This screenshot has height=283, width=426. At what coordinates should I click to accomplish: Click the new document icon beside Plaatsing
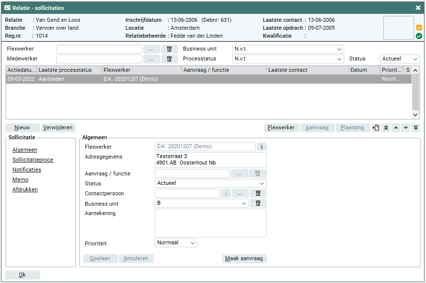coord(376,128)
